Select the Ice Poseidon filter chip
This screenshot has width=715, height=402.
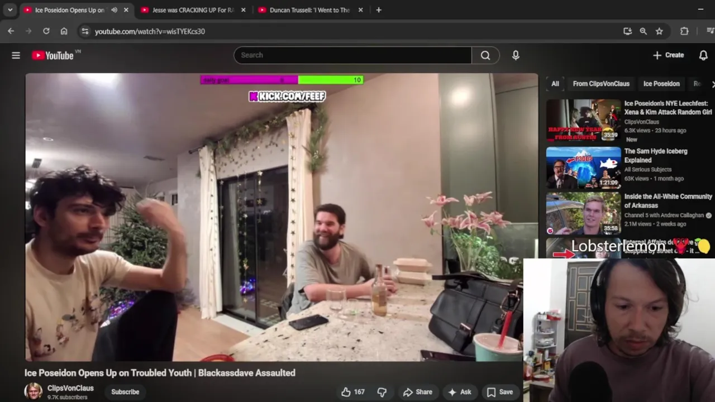(x=661, y=84)
